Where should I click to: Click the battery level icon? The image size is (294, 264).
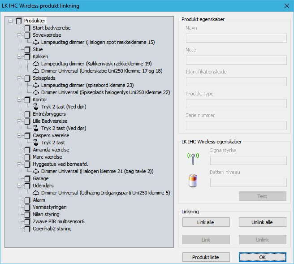tap(193, 181)
